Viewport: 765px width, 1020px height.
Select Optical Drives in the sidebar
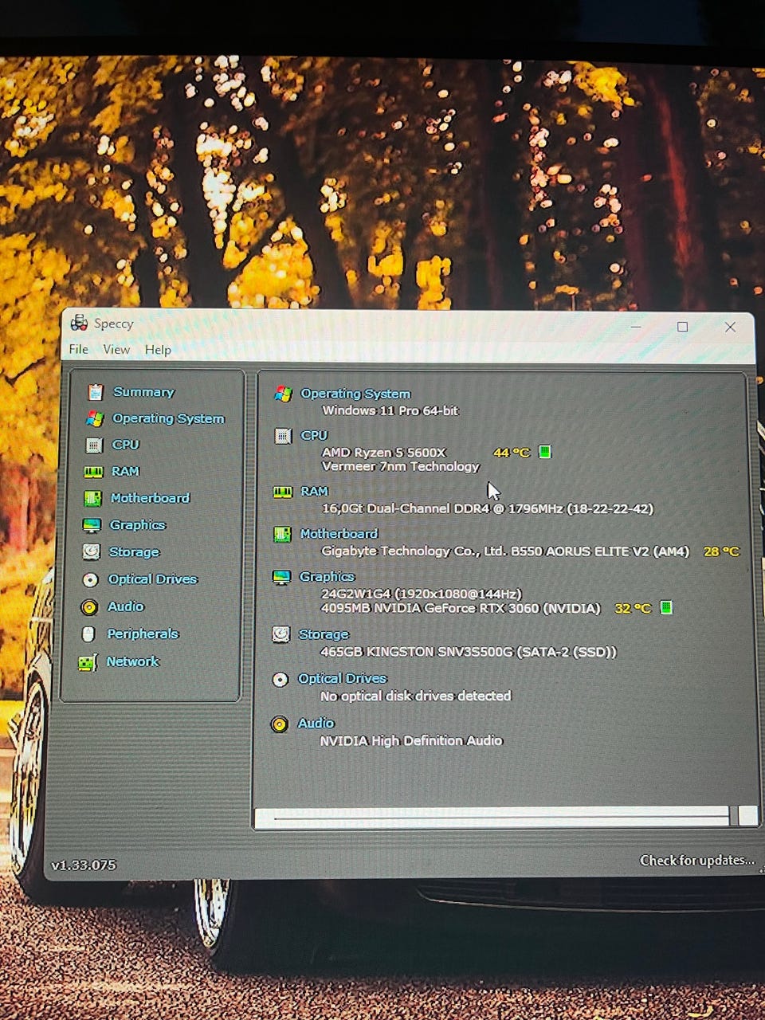click(x=152, y=579)
